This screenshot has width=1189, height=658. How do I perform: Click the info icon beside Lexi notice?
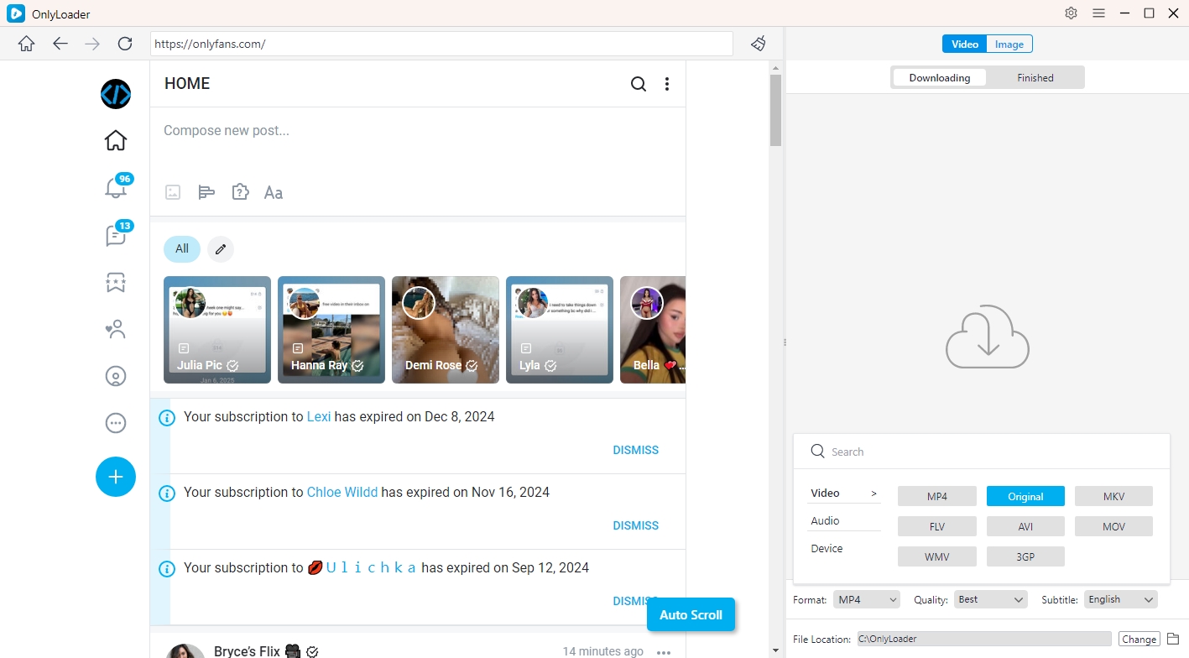(x=167, y=417)
